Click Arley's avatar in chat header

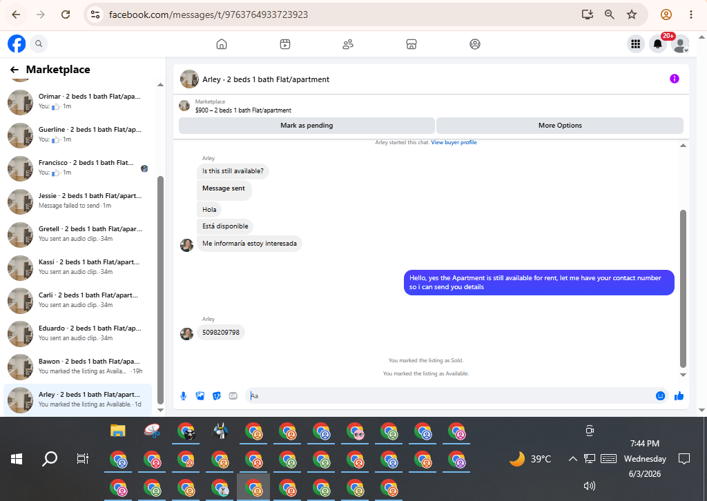[189, 79]
